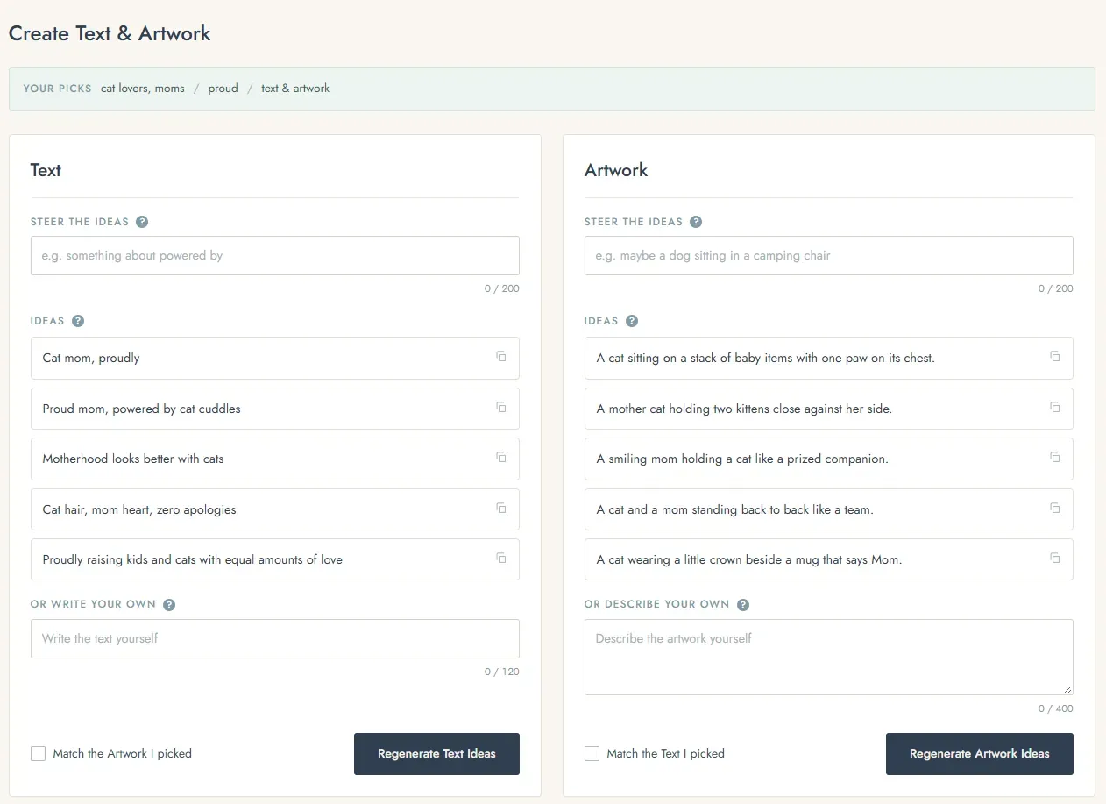Click the Regenerate Artwork Ideas button

coord(979,754)
